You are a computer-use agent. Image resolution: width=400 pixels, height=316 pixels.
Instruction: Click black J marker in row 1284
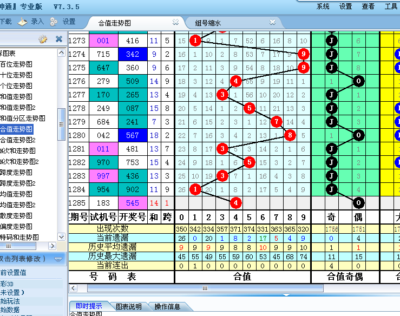[331, 189]
